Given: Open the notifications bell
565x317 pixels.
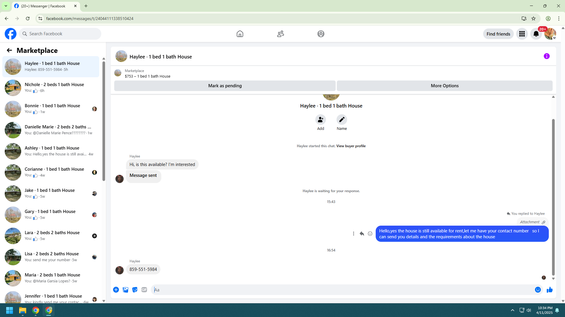Looking at the screenshot, I should pyautogui.click(x=536, y=34).
